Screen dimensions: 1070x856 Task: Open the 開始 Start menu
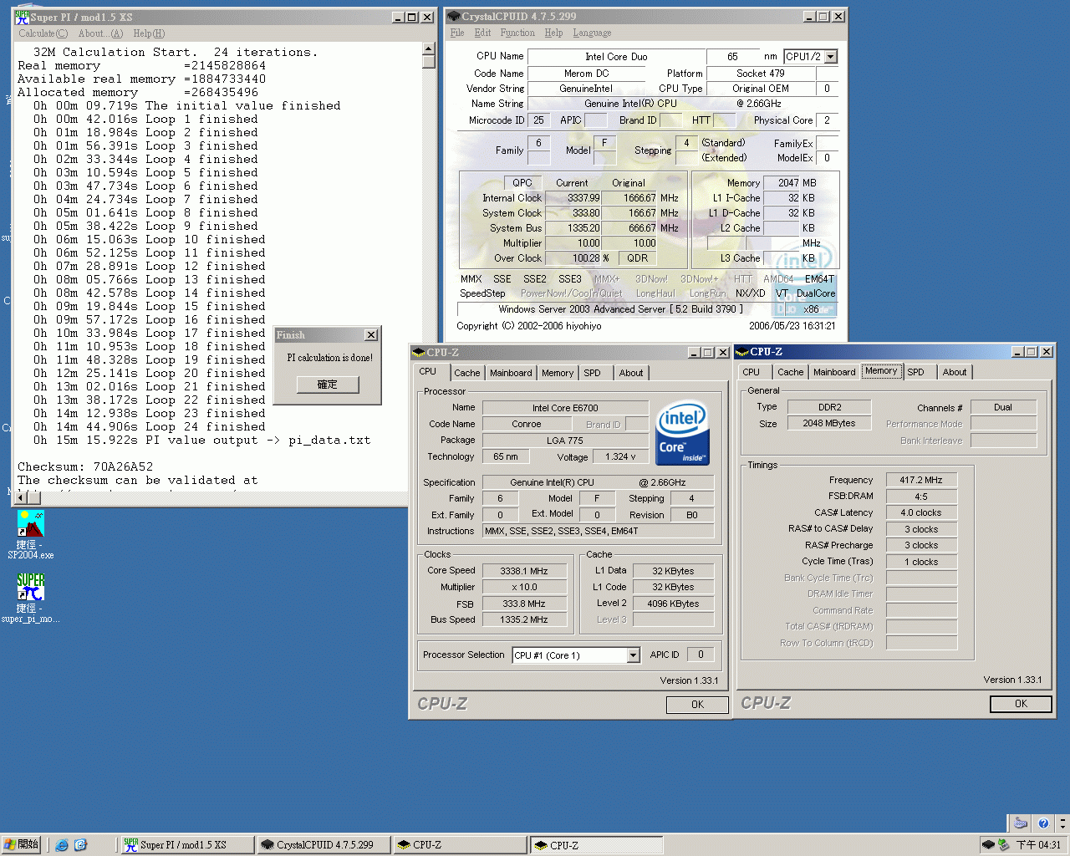click(20, 844)
